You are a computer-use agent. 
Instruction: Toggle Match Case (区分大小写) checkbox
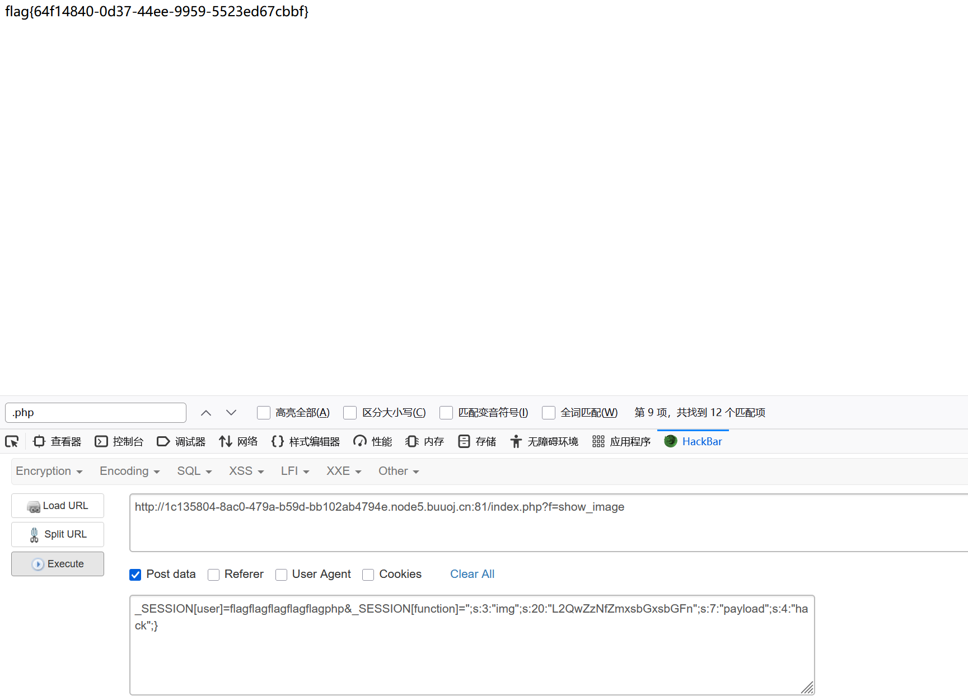350,413
